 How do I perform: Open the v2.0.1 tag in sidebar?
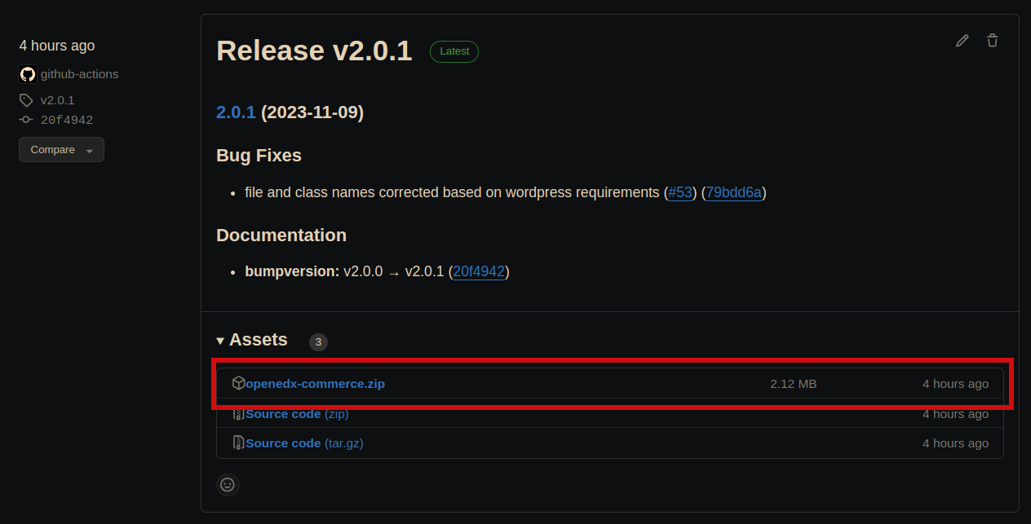[x=57, y=100]
